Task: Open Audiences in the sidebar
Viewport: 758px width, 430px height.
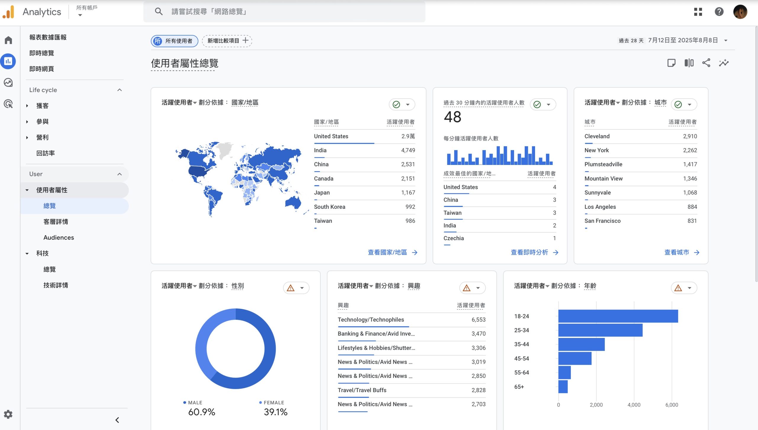Action: pos(59,238)
